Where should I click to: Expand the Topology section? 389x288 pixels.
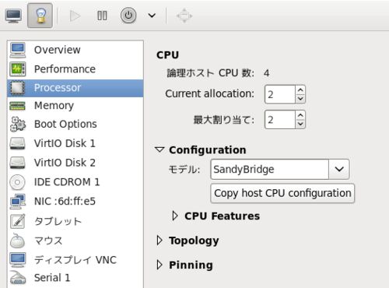point(159,241)
